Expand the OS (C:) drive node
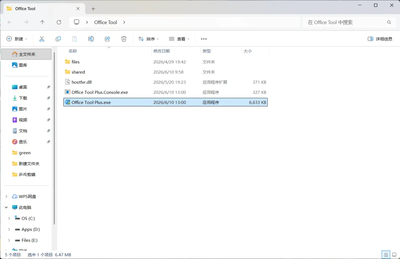Viewport: 400px width, 259px height. pos(9,218)
